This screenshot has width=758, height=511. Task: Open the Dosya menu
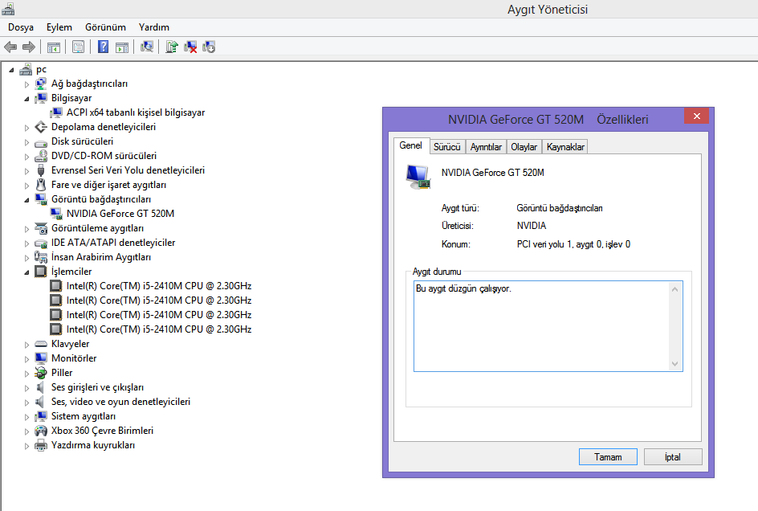(x=21, y=27)
